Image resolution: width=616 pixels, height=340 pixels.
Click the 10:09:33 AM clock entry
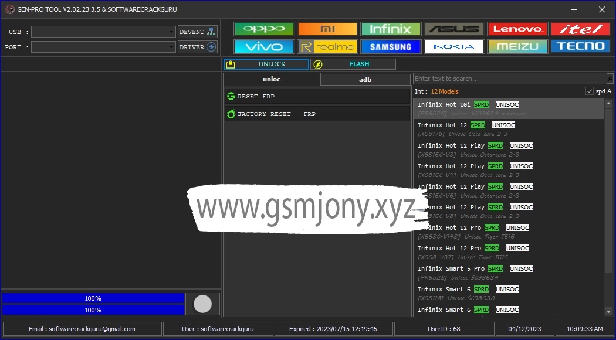(585, 329)
